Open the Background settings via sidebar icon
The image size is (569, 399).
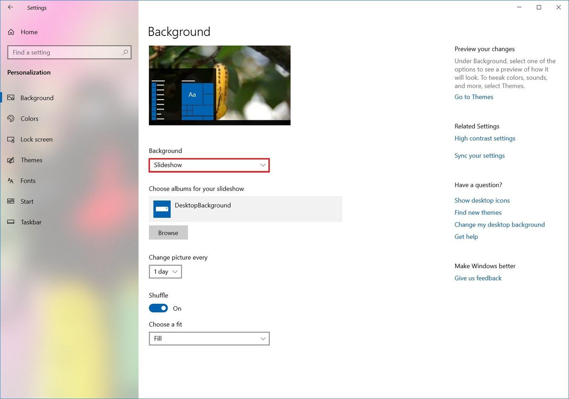(x=11, y=98)
